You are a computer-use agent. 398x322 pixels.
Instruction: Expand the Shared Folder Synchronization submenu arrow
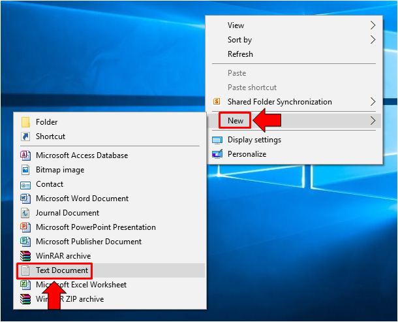pos(373,102)
